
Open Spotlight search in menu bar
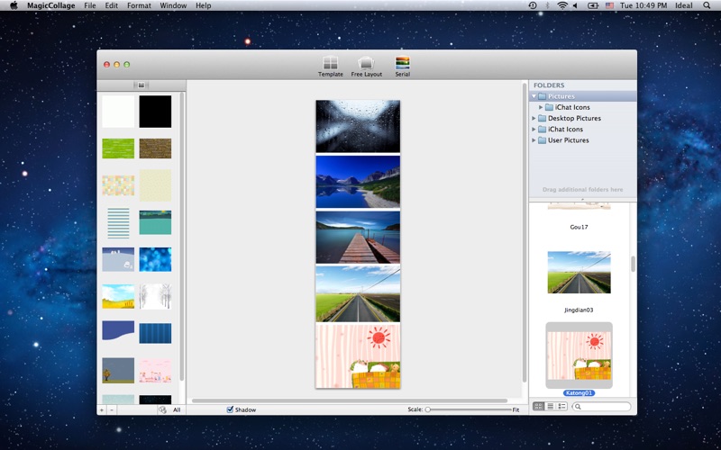[x=707, y=5]
